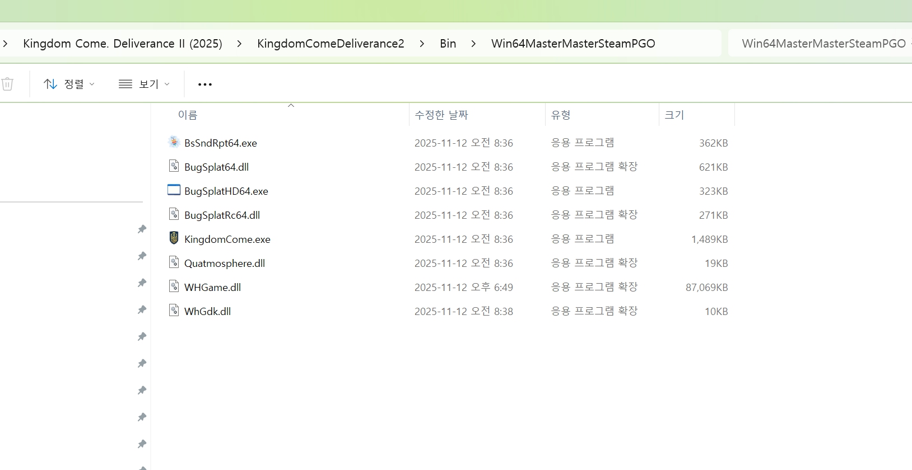Select file name BugSplat64.dll
The height and width of the screenshot is (470, 912).
pos(216,167)
